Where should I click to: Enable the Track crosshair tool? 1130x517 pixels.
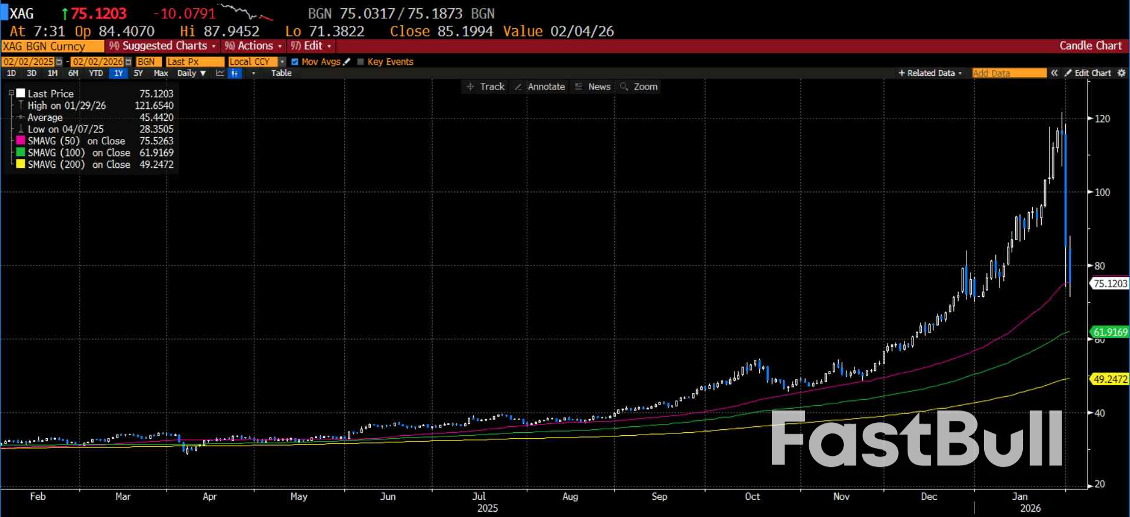pyautogui.click(x=486, y=87)
